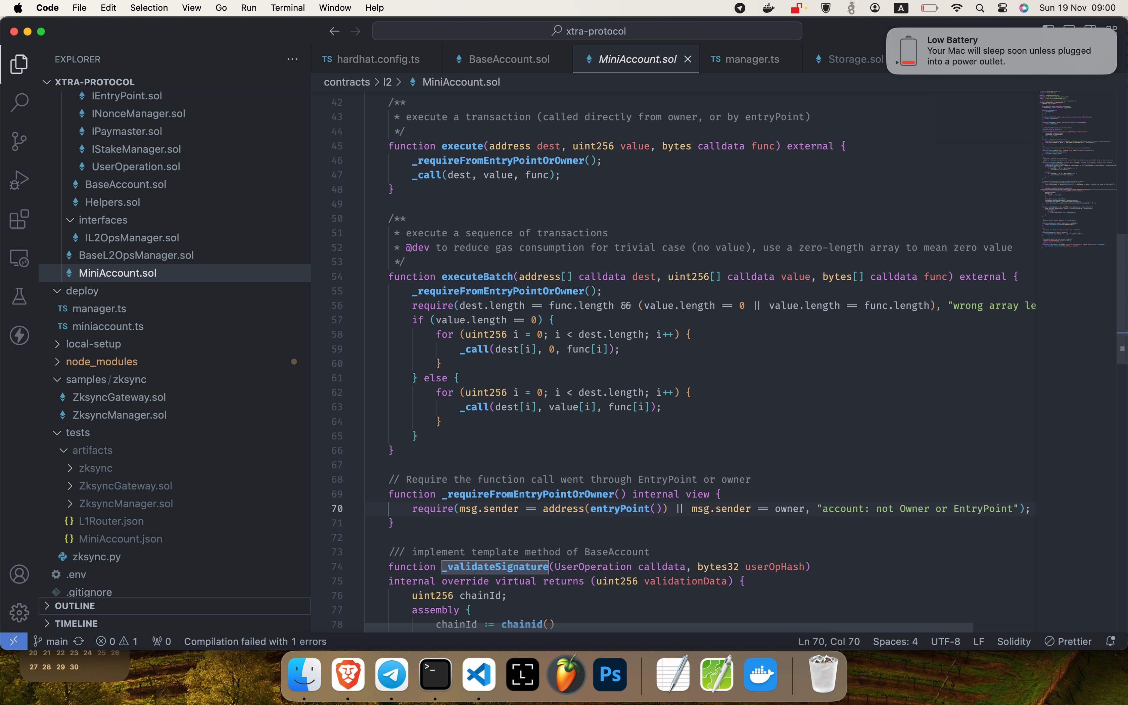1128x705 pixels.
Task: Click the BaseAccount.sol file in explorer
Action: 125,184
